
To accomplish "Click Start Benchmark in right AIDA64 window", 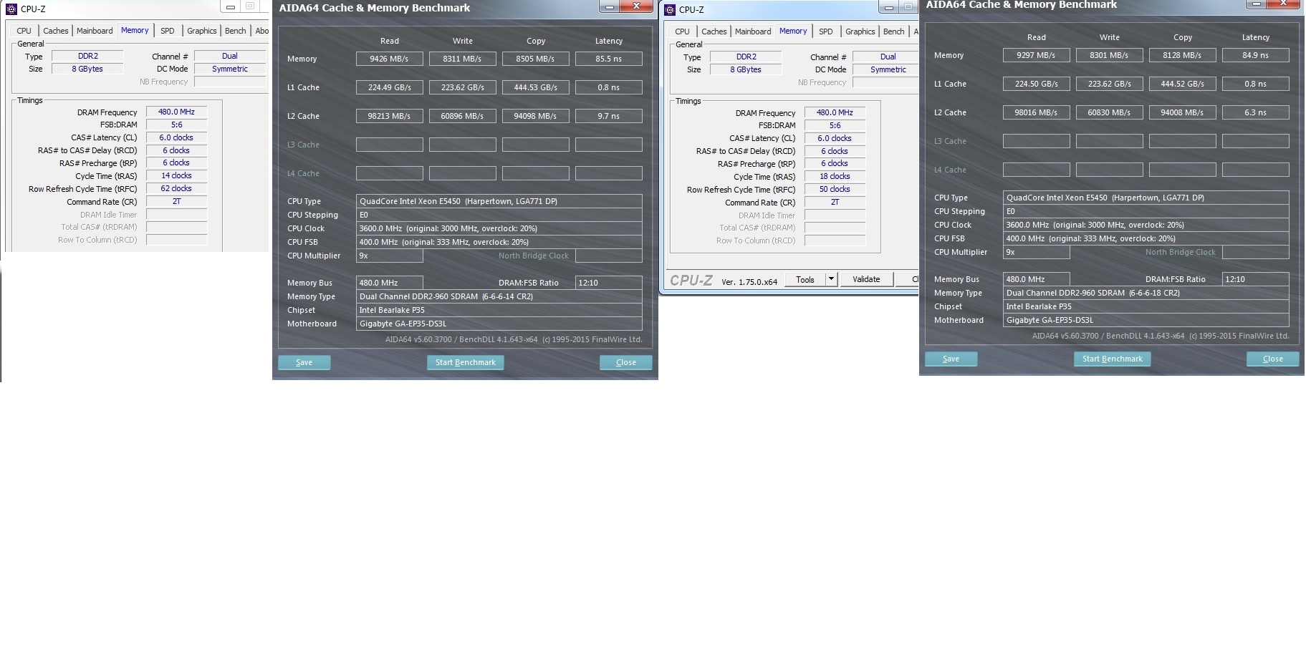I will (x=1113, y=359).
